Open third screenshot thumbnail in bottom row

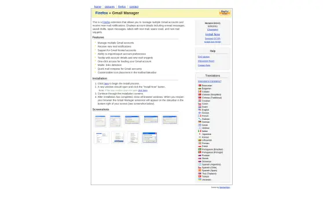pyautogui.click(x=133, y=138)
